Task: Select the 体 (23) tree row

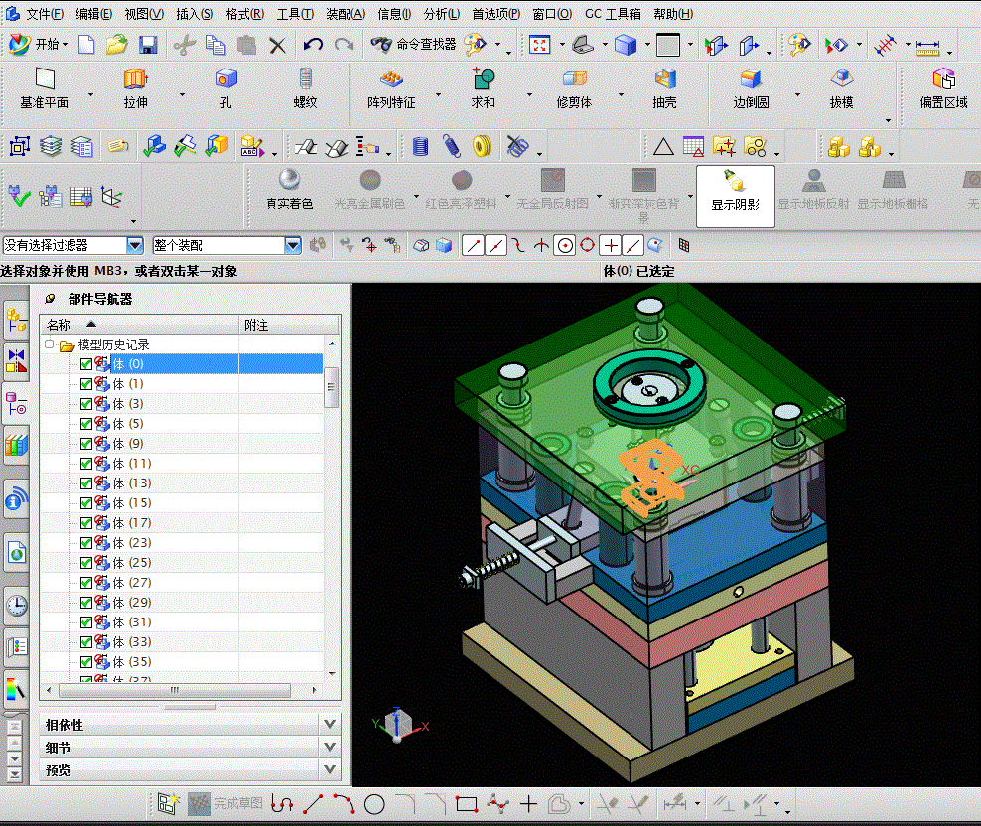Action: pos(182,543)
